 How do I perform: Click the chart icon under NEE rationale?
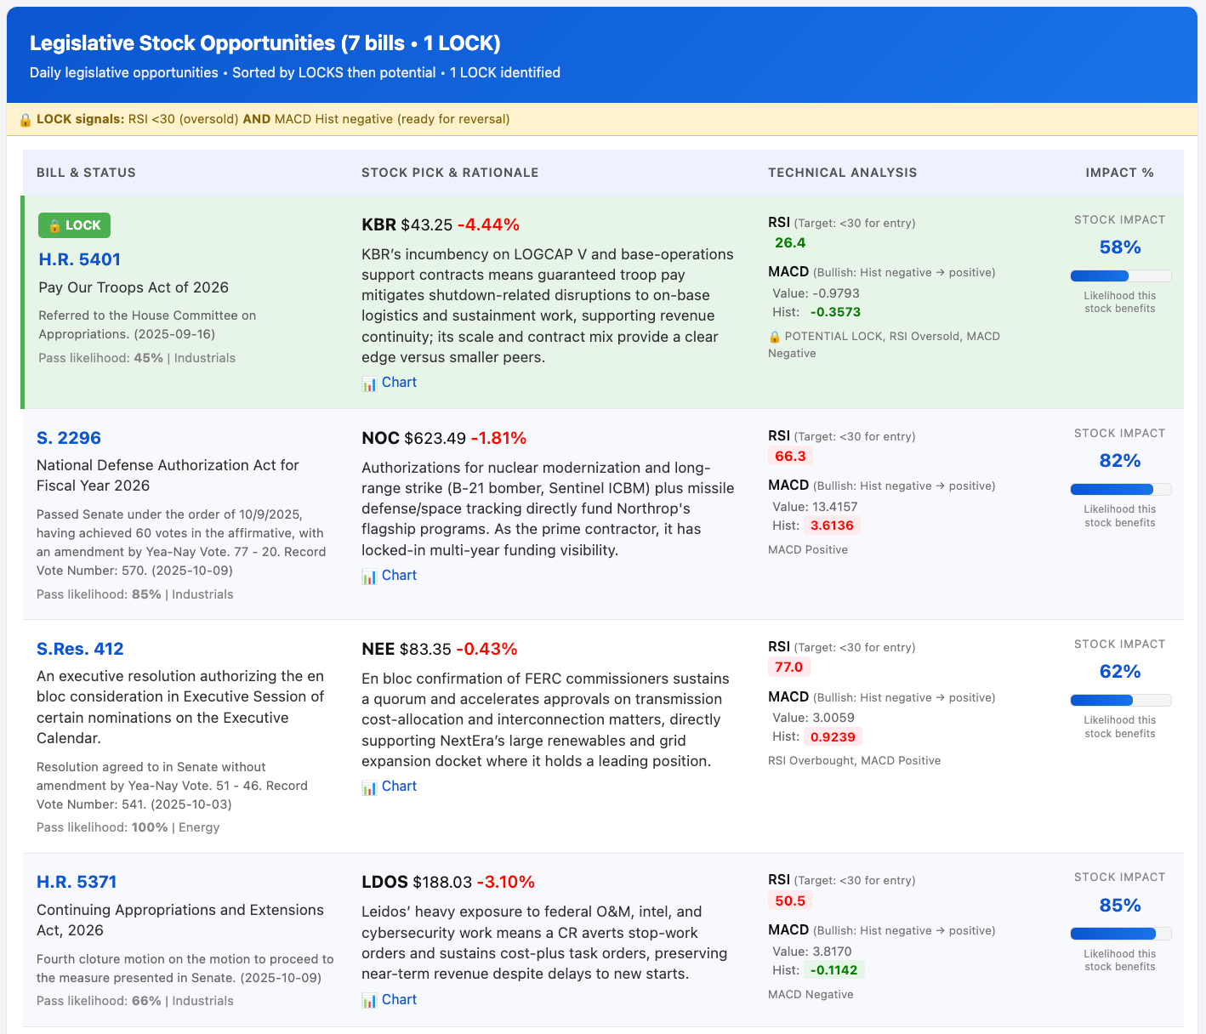[369, 787]
